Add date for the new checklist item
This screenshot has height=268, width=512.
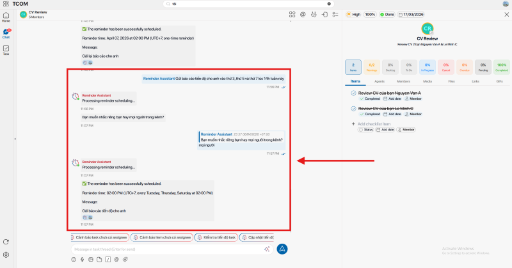pyautogui.click(x=385, y=130)
